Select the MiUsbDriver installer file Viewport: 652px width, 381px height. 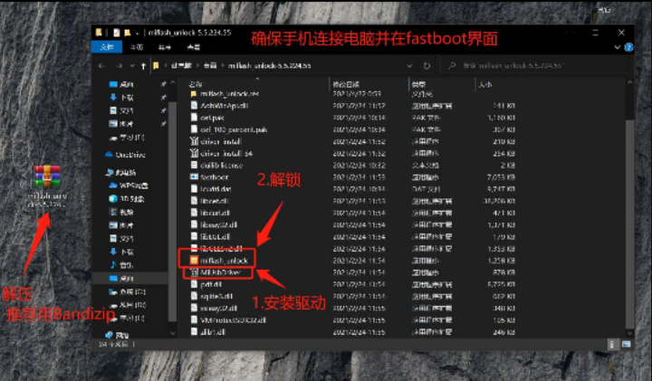(x=217, y=271)
